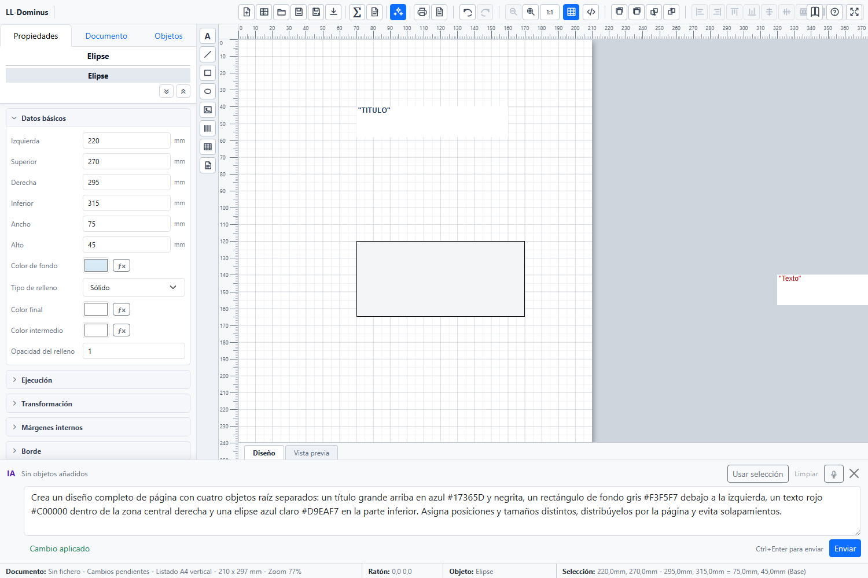The height and width of the screenshot is (578, 868).
Task: Click the AI prompt text area
Action: click(x=442, y=511)
